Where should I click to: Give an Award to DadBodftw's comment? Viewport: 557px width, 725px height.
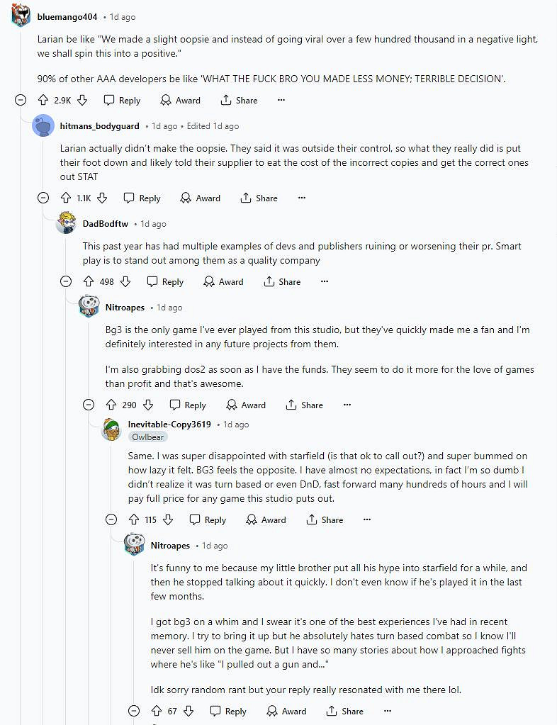(x=223, y=281)
